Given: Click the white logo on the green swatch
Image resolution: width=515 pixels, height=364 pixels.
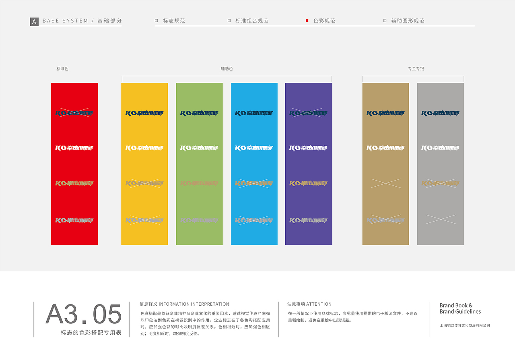Looking at the screenshot, I should click(x=199, y=148).
